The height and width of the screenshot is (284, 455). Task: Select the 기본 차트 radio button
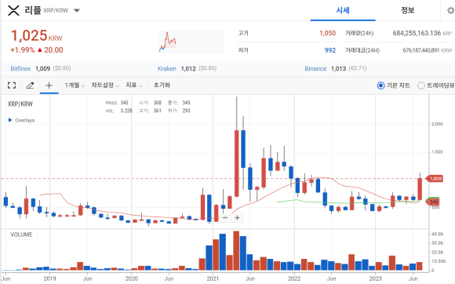[380, 86]
